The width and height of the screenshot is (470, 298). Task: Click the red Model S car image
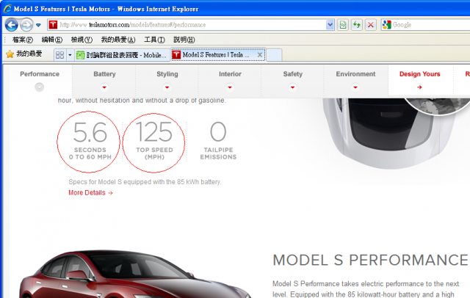135,274
